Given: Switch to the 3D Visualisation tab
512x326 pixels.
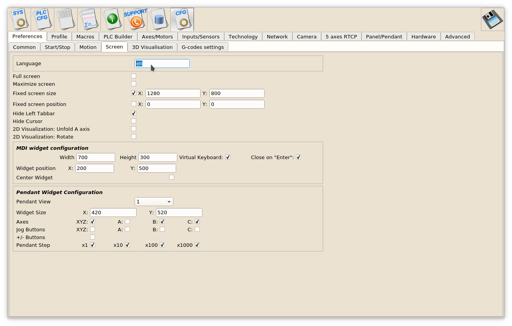Looking at the screenshot, I should tap(152, 47).
